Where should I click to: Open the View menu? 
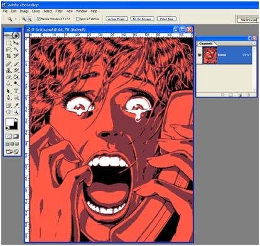click(70, 11)
